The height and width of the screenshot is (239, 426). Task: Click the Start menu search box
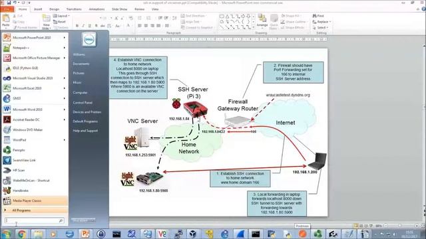[x=34, y=220]
